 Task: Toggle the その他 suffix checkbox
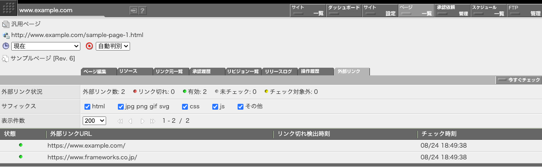coord(241,107)
